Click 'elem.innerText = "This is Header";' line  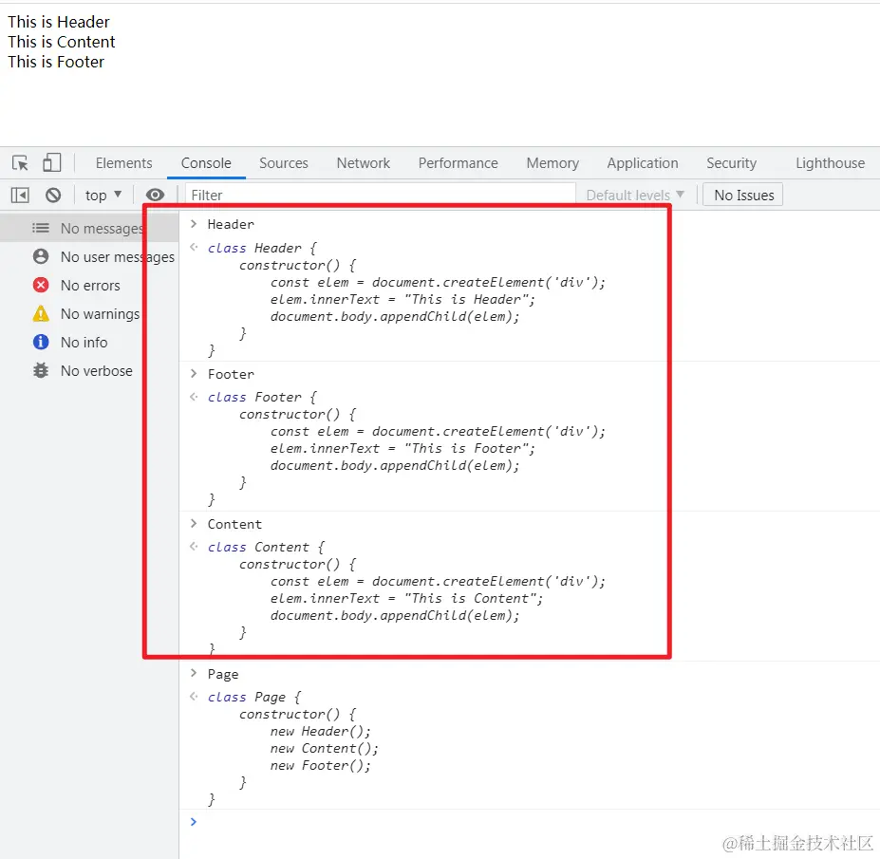[403, 299]
